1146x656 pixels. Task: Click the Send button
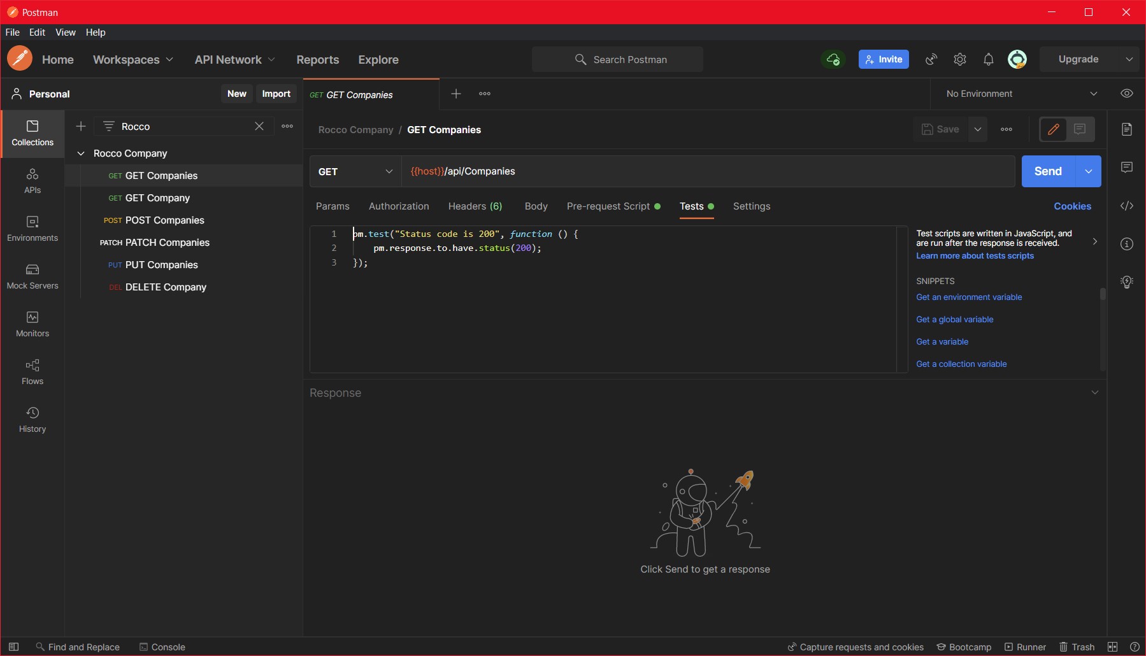tap(1049, 171)
